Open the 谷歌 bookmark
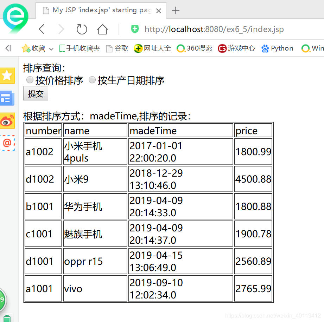Viewport: 324px width, 322px height. pyautogui.click(x=117, y=48)
